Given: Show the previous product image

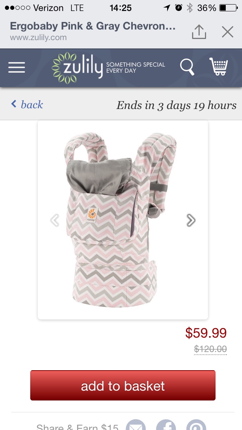Looking at the screenshot, I should [x=55, y=220].
